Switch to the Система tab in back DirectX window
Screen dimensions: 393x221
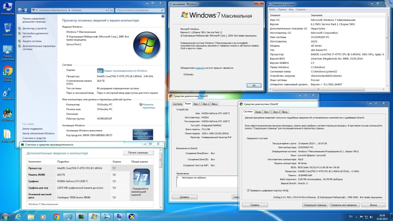point(177,104)
